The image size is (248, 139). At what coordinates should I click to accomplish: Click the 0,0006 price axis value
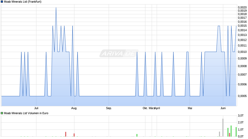pyautogui.click(x=242, y=84)
